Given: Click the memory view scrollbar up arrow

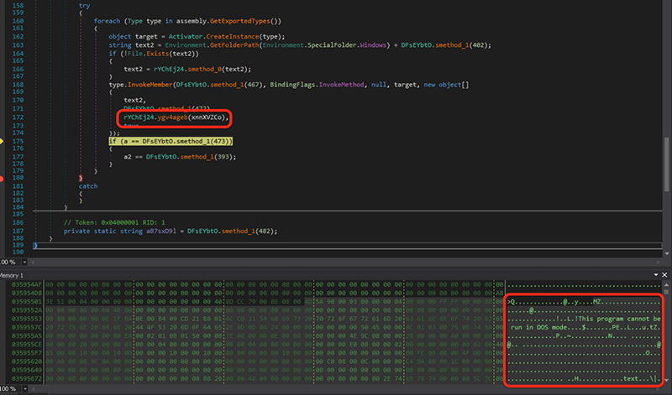Looking at the screenshot, I should tap(666, 284).
